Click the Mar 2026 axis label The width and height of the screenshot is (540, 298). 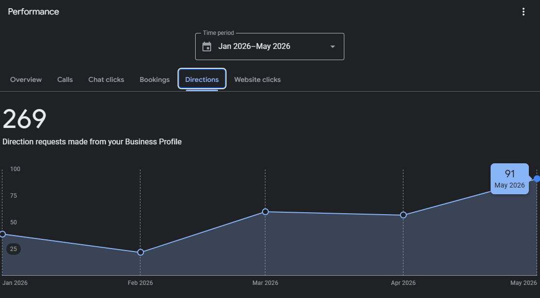(x=265, y=283)
